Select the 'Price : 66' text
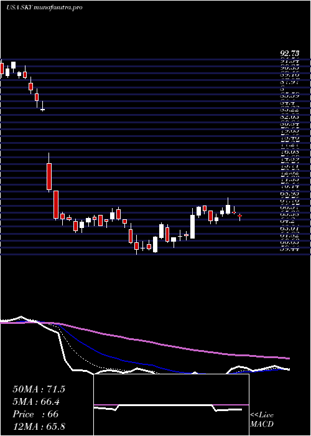This screenshot has width=311, height=436. [x=35, y=414]
